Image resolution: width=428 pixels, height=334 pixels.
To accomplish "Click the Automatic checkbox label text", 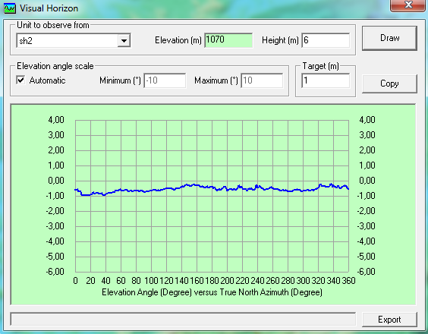I will (48, 80).
